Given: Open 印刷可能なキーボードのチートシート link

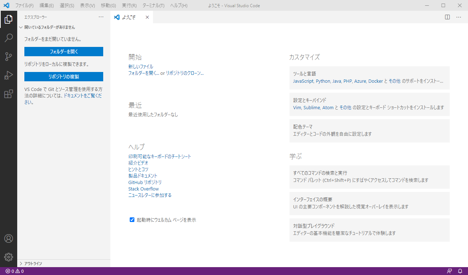Looking at the screenshot, I should click(x=160, y=156).
